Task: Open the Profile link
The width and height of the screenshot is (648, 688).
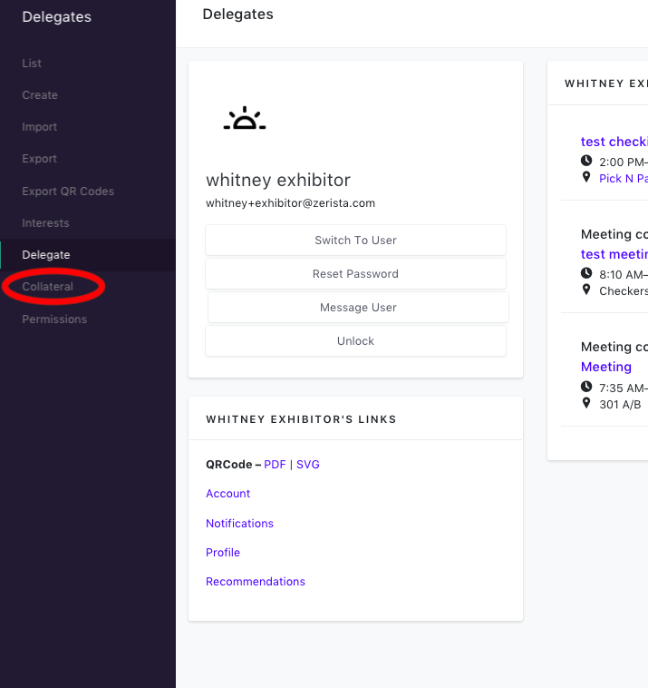Action: [223, 553]
